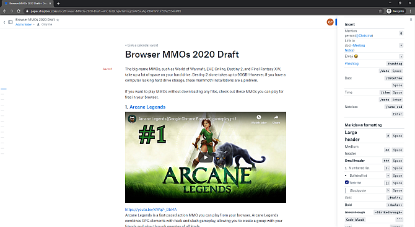
Task: Open the Incognito profile button
Action: click(x=395, y=11)
